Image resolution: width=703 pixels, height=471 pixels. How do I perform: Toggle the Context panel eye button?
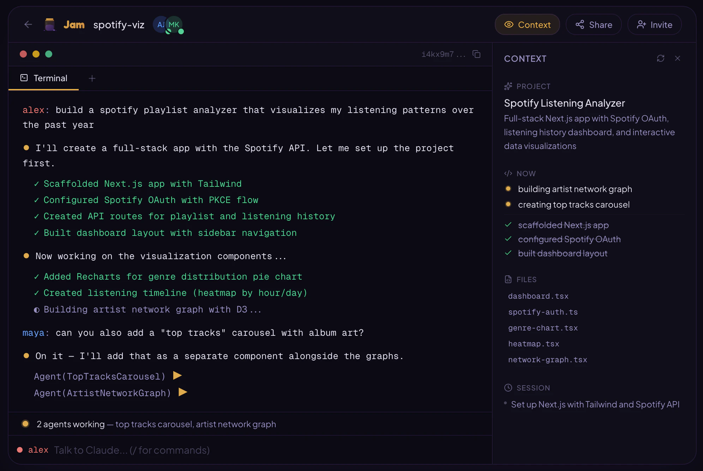click(x=527, y=25)
